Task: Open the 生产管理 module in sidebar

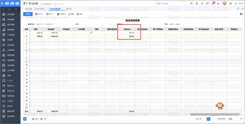Action: pos(10,70)
